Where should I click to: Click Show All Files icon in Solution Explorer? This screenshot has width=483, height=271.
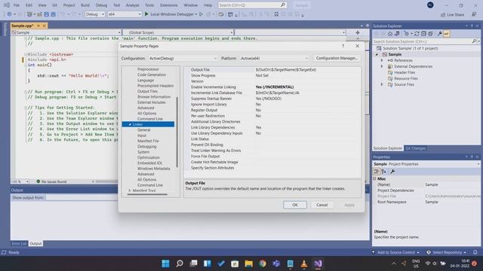[430, 34]
